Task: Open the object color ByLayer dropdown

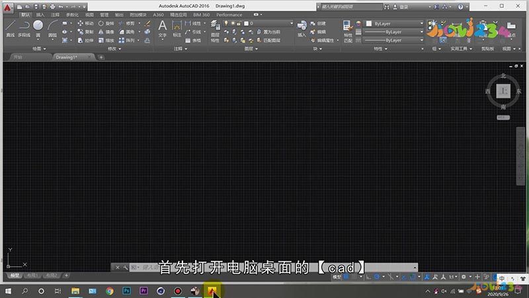Action: [394, 23]
